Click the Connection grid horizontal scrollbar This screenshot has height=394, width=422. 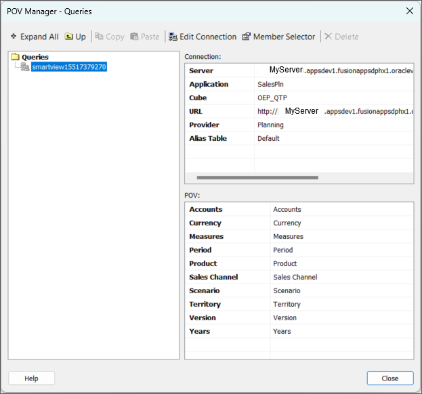coord(257,177)
